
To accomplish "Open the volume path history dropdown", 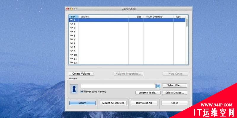I will click(x=158, y=86).
